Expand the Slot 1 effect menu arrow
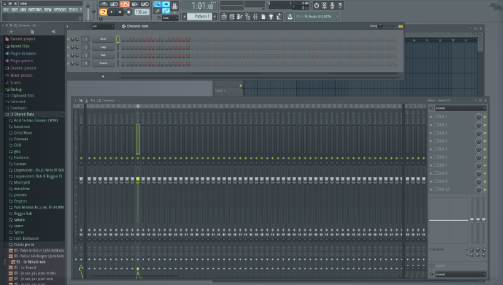This screenshot has height=285, width=503. click(431, 116)
